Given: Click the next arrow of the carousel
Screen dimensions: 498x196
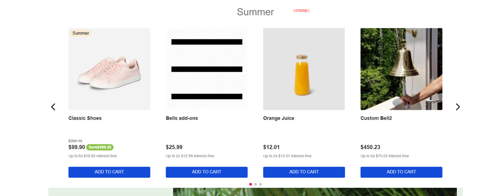Looking at the screenshot, I should pos(457,107).
